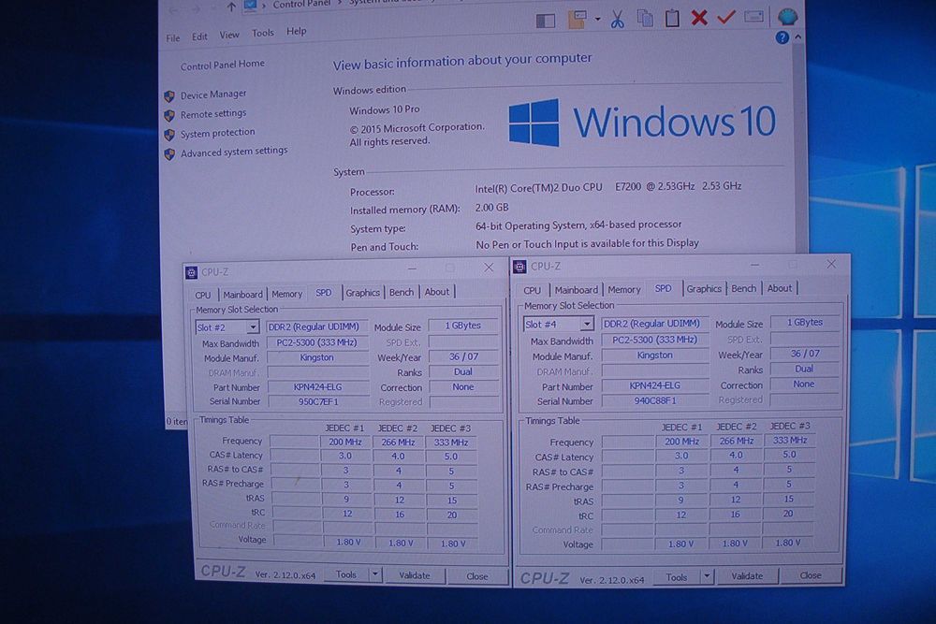Screen dimensions: 936x624
Task: Click Close button in right CPU-Z window
Action: (x=811, y=575)
